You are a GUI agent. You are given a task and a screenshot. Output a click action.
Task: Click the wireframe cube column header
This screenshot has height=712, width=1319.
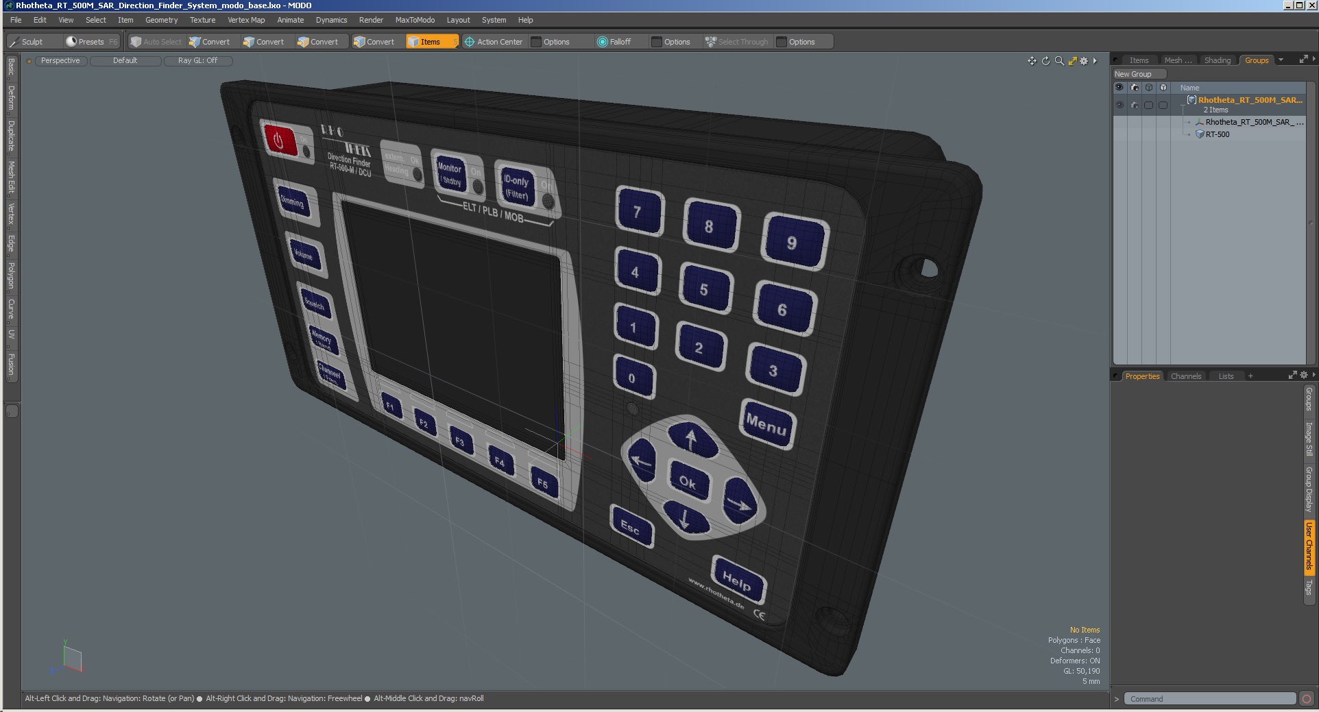click(x=1149, y=88)
